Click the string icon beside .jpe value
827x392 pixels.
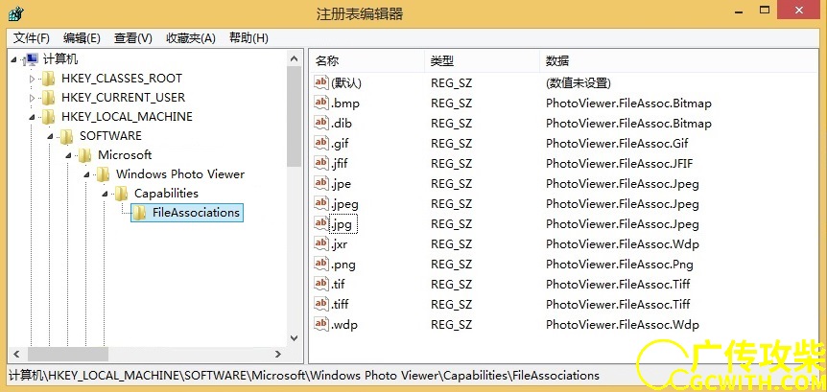(x=321, y=183)
